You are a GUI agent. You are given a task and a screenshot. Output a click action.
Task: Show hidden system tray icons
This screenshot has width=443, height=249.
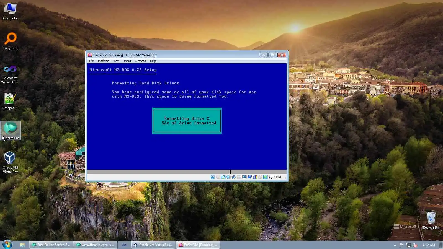click(x=395, y=245)
